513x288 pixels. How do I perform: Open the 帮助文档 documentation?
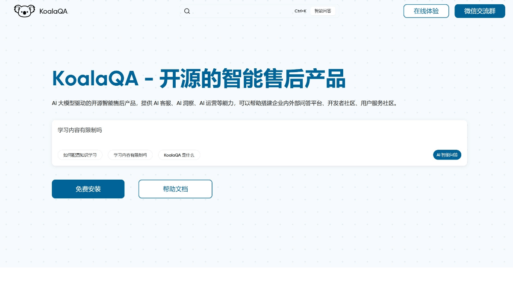coord(175,189)
